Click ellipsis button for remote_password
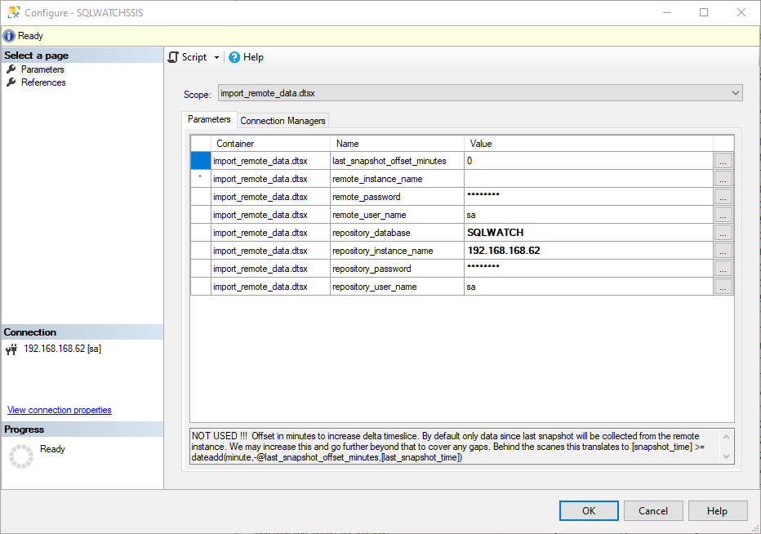761x534 pixels. [723, 197]
